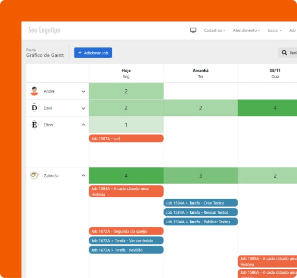
Task: Open Job 1672A - Segunda do queijo
Action: 126,231
